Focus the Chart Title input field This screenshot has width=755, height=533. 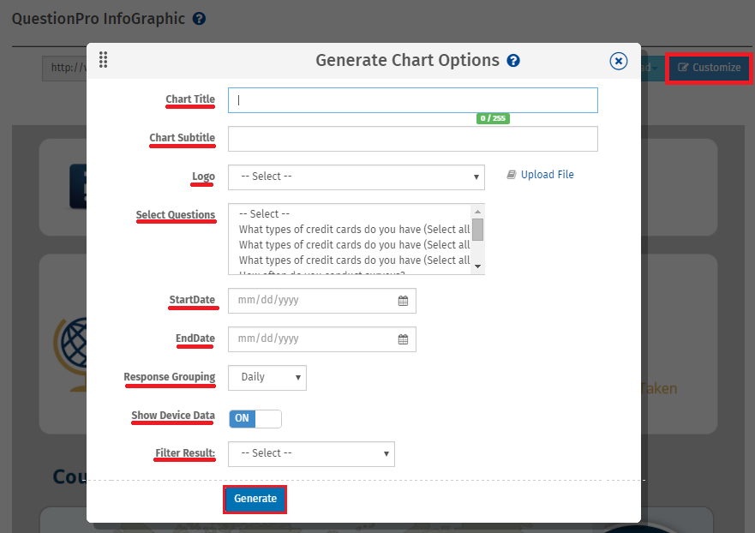tap(413, 100)
